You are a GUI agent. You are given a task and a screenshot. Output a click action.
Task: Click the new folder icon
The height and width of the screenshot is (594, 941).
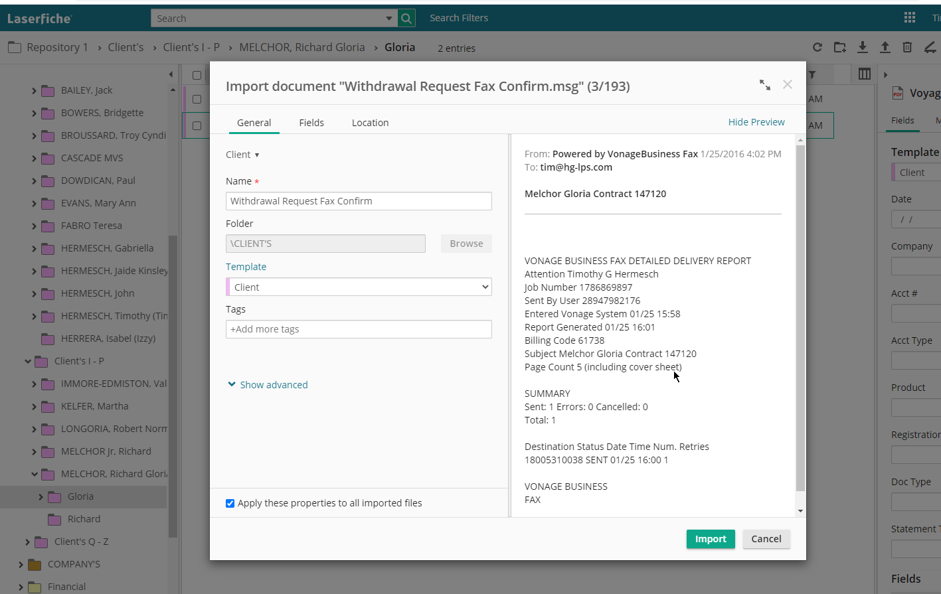pos(840,47)
